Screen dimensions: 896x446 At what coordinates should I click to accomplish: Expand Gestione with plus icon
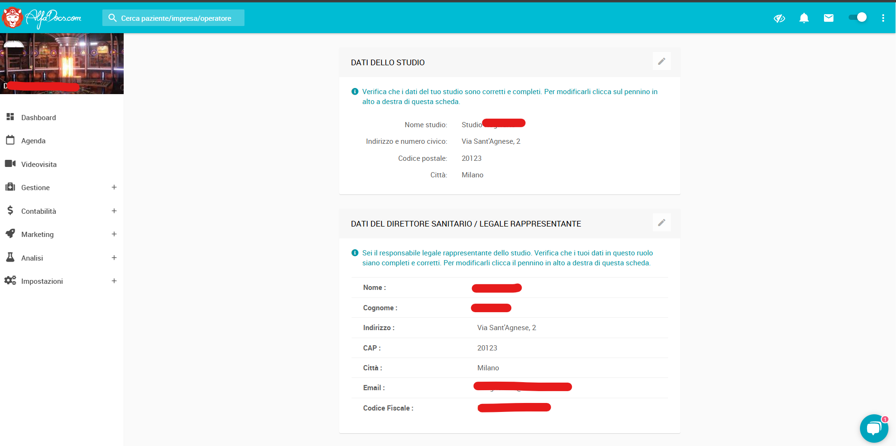[x=114, y=187]
